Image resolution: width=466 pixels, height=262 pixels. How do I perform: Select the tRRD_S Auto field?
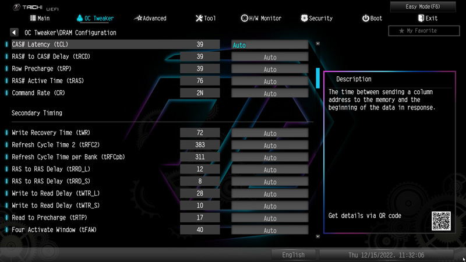click(270, 182)
